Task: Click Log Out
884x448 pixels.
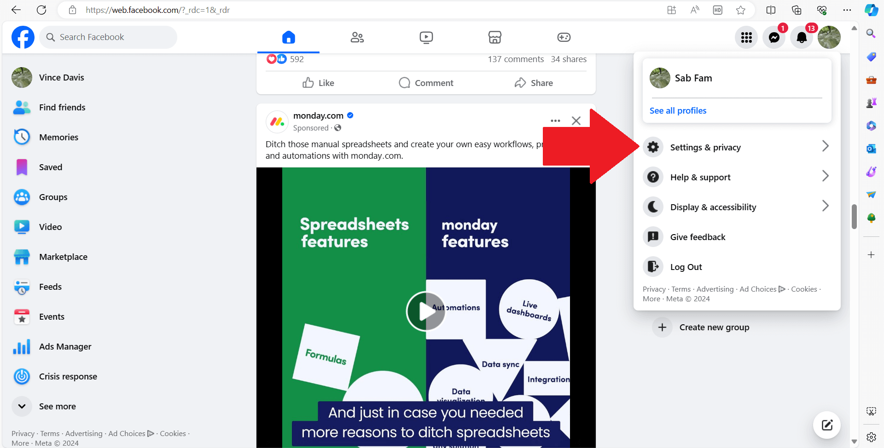Action: 737,267
